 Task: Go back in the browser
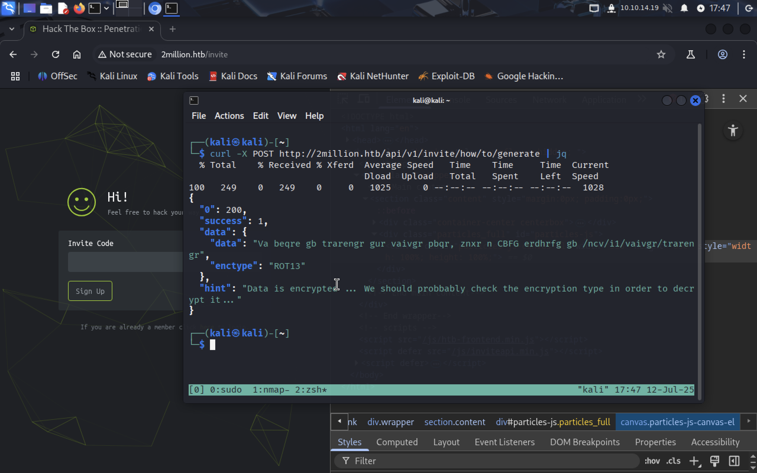(13, 54)
